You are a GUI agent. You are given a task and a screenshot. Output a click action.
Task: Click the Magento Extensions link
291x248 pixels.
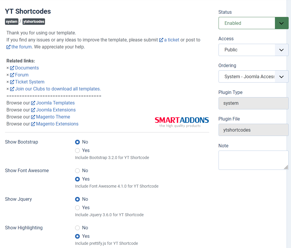(x=57, y=124)
